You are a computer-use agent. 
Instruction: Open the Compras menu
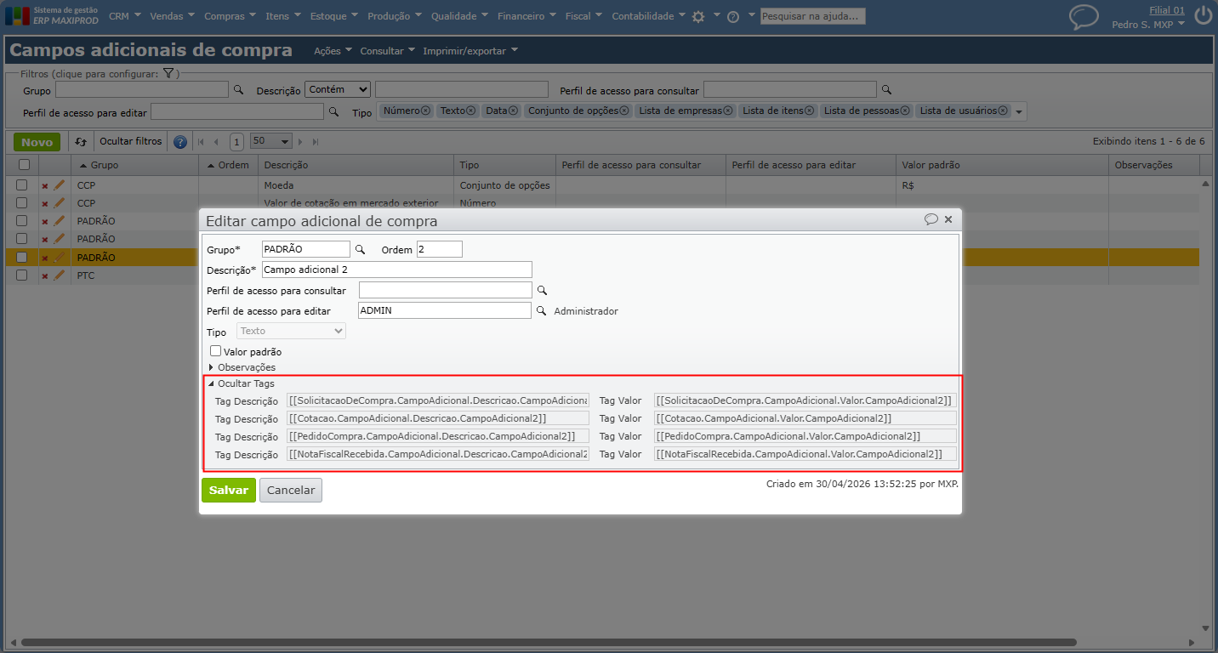click(231, 16)
